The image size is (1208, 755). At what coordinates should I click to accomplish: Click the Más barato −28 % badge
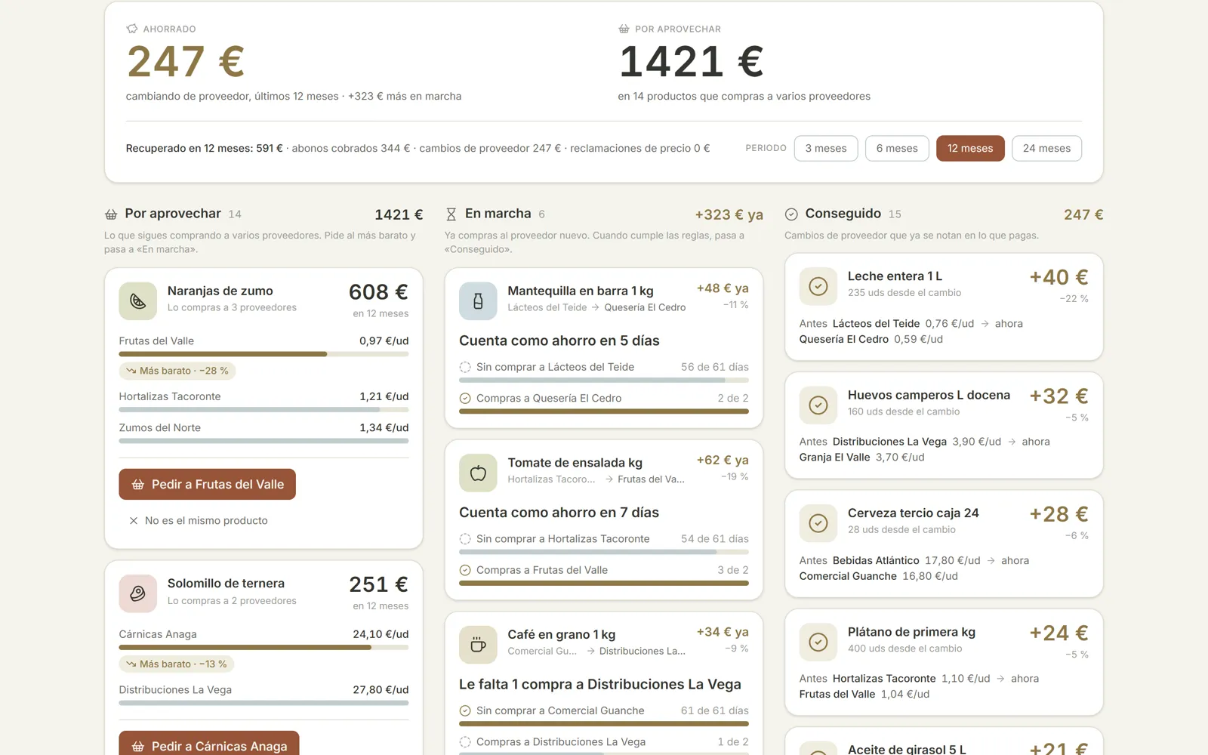pos(177,371)
